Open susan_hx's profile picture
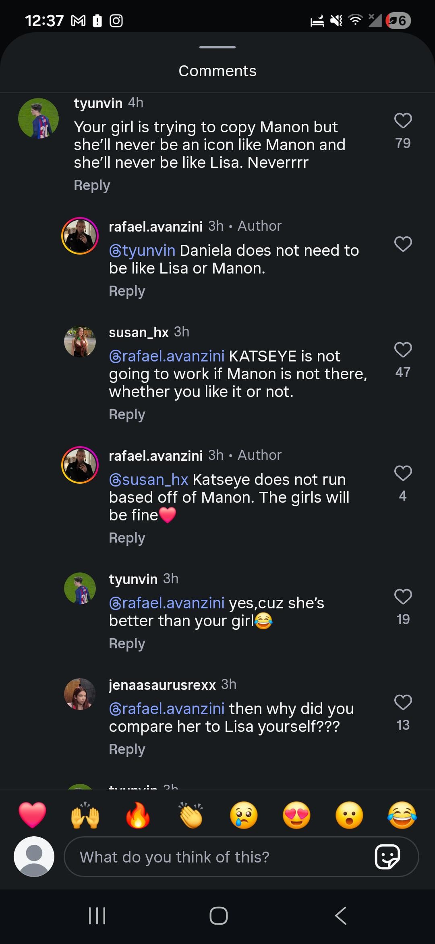 [80, 342]
